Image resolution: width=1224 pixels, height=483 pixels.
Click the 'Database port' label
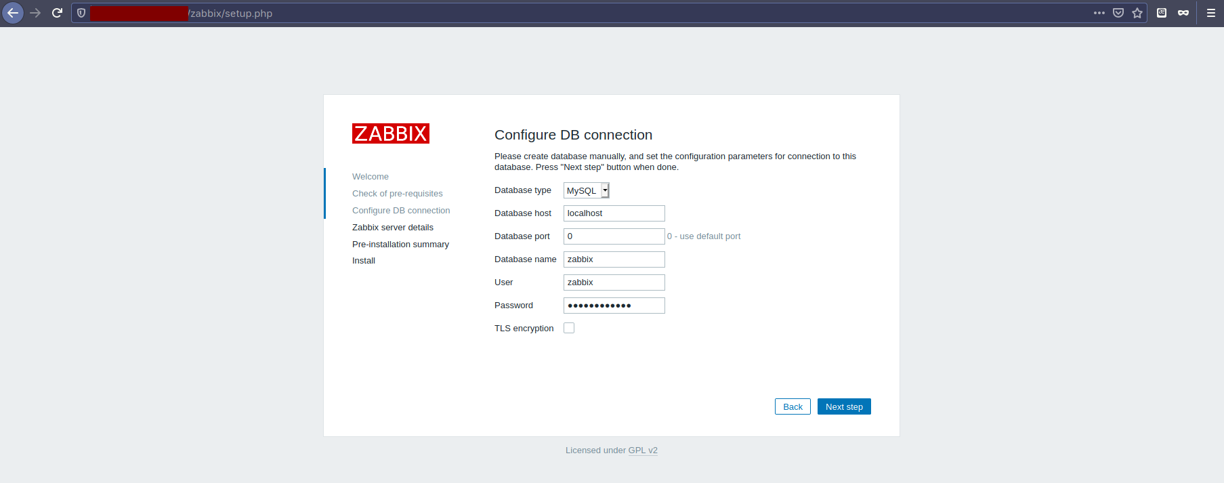point(522,236)
